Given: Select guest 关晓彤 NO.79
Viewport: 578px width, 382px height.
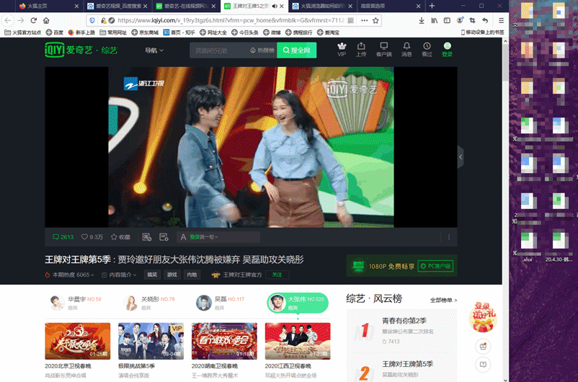Looking at the screenshot, I should (149, 303).
